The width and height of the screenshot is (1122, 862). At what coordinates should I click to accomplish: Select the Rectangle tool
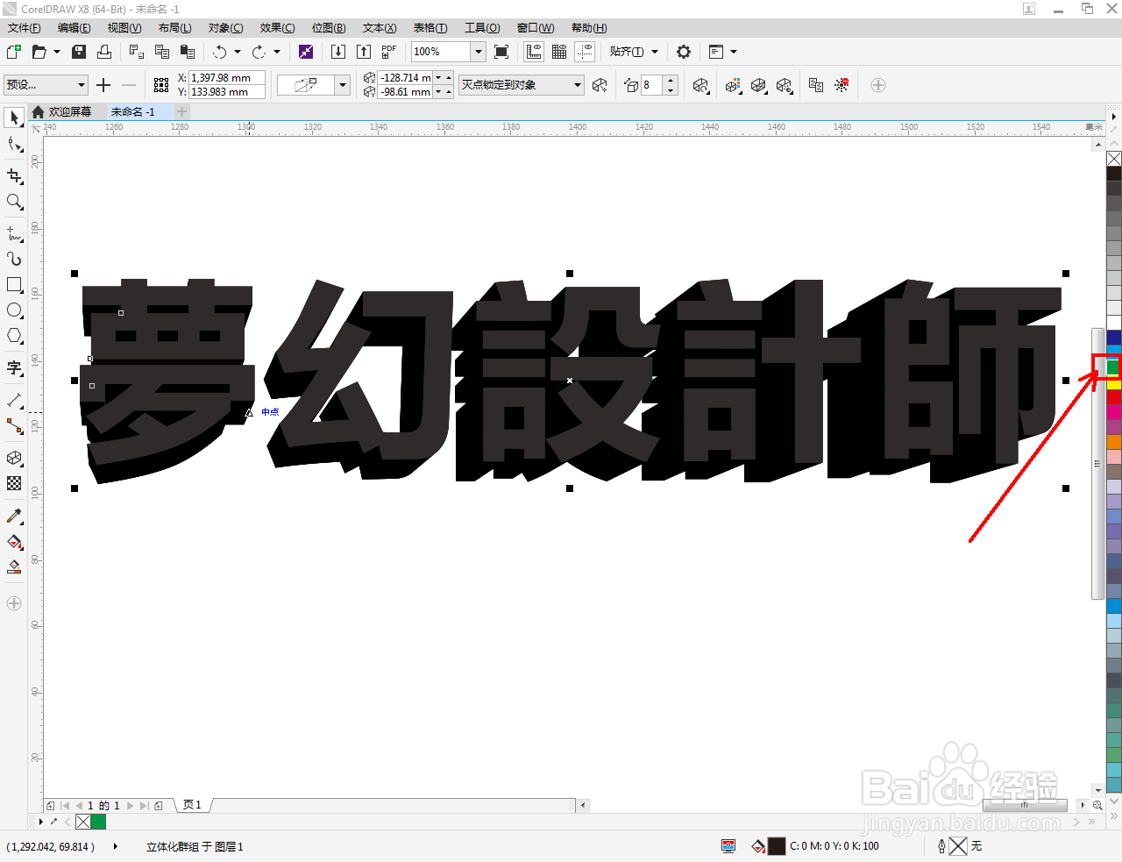pos(14,285)
